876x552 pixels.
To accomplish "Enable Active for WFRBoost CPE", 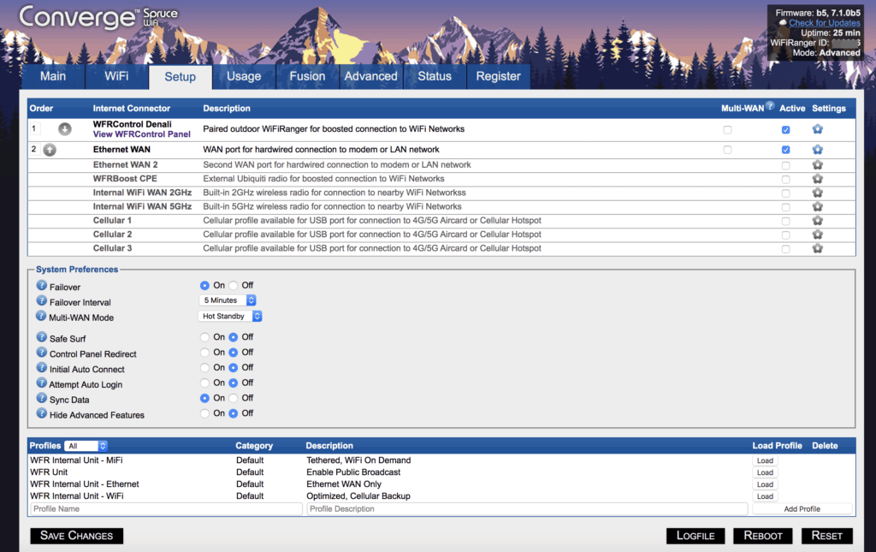I will 786,180.
